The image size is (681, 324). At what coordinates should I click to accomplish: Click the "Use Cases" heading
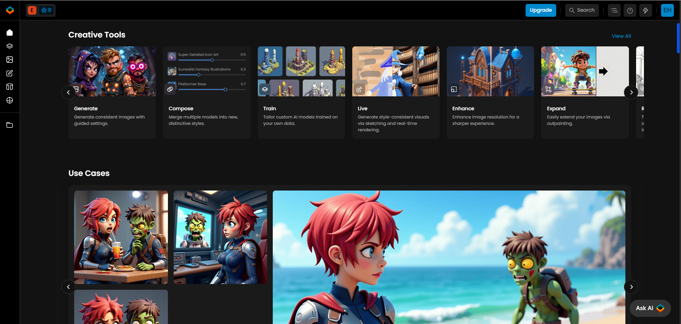click(x=89, y=173)
